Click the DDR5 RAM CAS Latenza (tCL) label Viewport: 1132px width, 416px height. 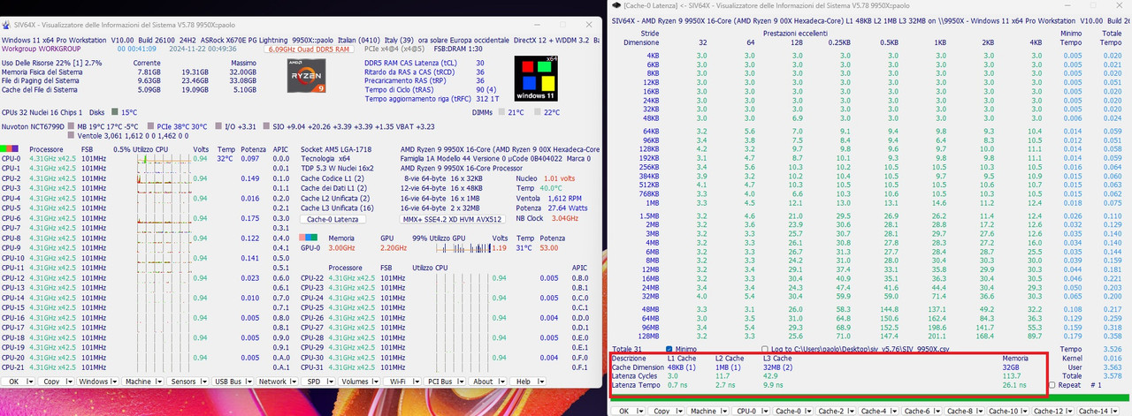pos(411,63)
